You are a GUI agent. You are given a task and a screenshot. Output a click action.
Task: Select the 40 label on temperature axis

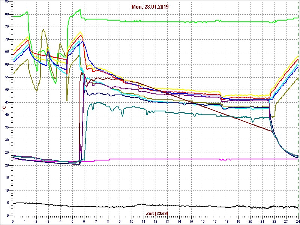coord(6,115)
